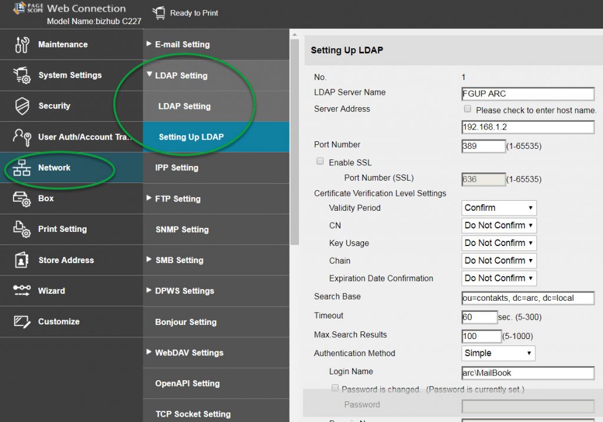Select Customize in the left menu
The height and width of the screenshot is (422, 603).
(x=58, y=321)
